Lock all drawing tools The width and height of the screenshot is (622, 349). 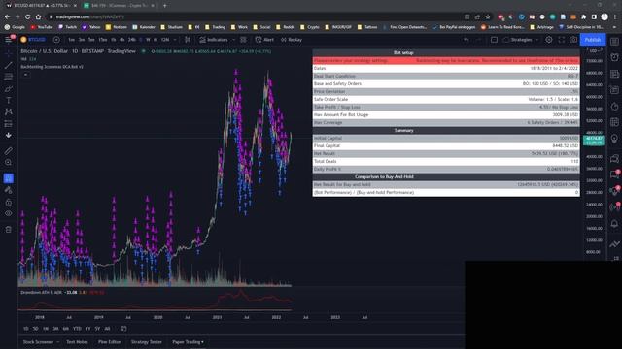pos(9,203)
